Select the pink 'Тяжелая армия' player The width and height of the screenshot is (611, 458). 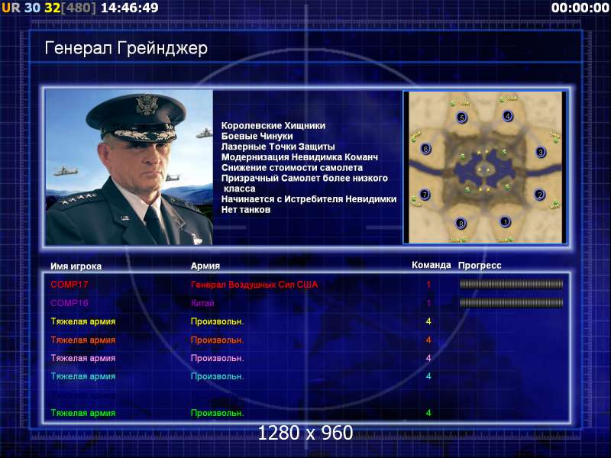(x=83, y=358)
